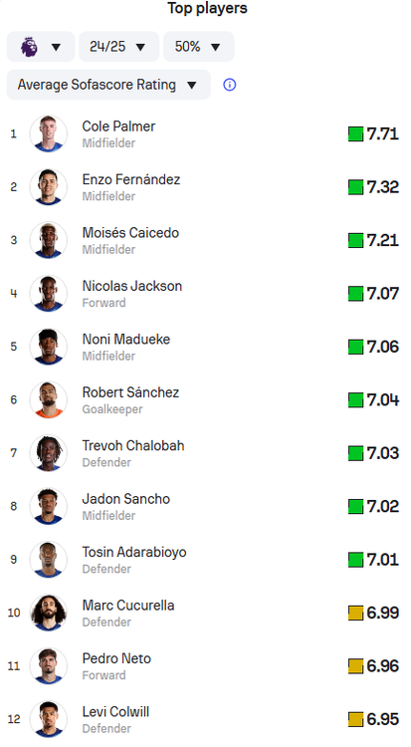Change the Average Sofascore Rating statistic
Image resolution: width=411 pixels, height=747 pixels.
tap(108, 85)
